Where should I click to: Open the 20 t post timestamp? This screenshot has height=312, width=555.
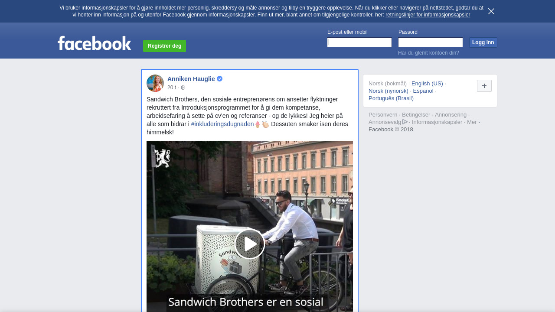tap(172, 88)
